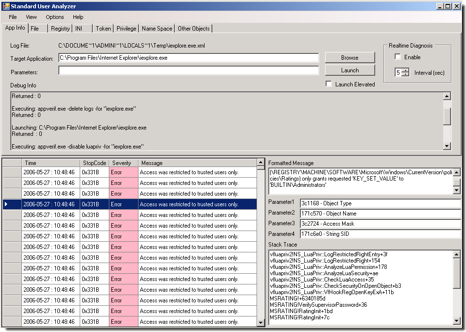Open the Options menu
This screenshot has height=332, width=466.
[x=54, y=17]
